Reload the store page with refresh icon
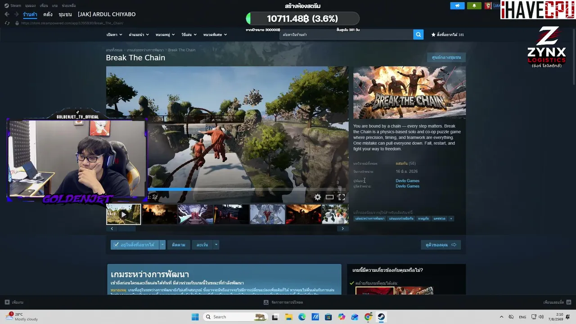The image size is (576, 324). click(x=8, y=23)
